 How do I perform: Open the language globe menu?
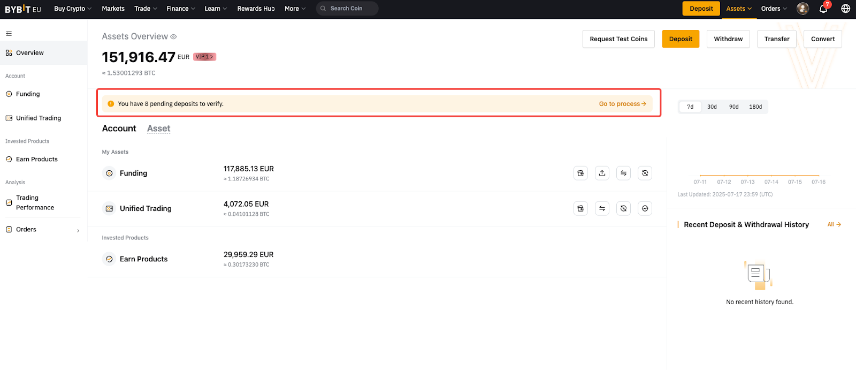[x=845, y=9]
